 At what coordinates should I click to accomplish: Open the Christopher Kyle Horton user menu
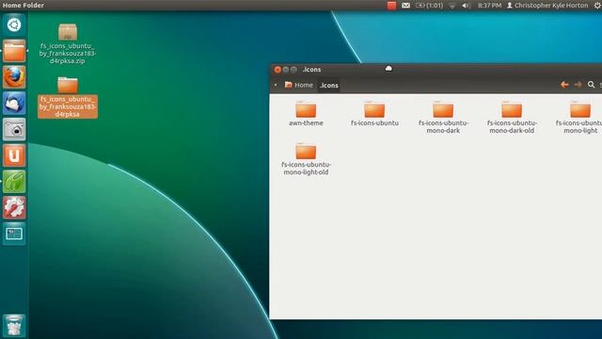click(547, 6)
